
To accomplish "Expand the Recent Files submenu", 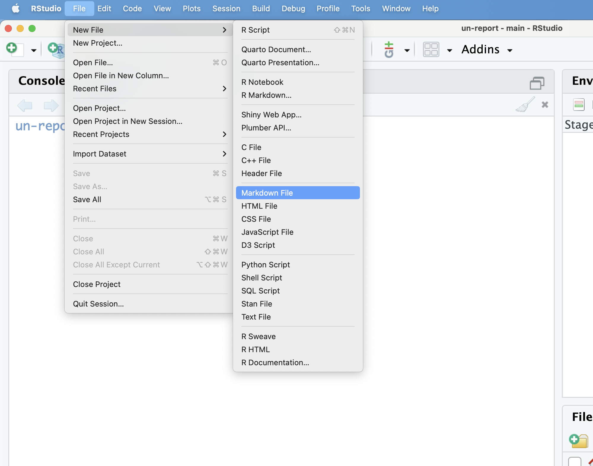I will pyautogui.click(x=150, y=89).
